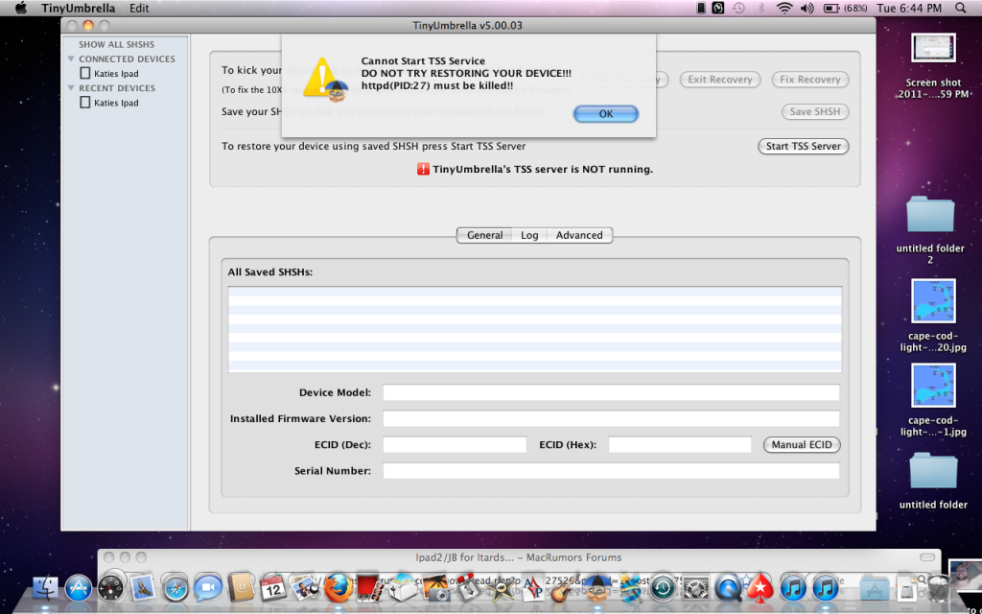Open Mail from the Dock
The height and width of the screenshot is (614, 982).
tap(144, 588)
